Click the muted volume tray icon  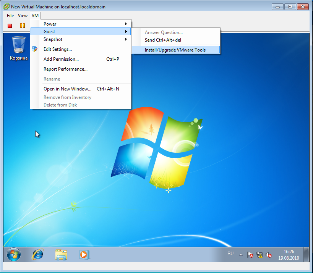269,255
